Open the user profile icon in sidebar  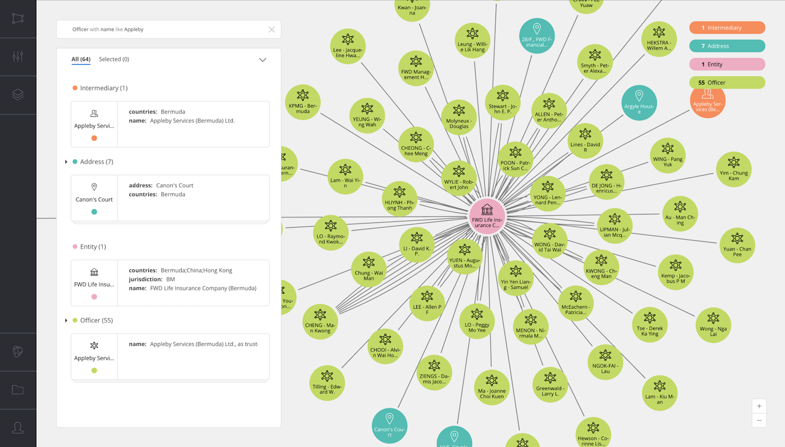(18, 428)
